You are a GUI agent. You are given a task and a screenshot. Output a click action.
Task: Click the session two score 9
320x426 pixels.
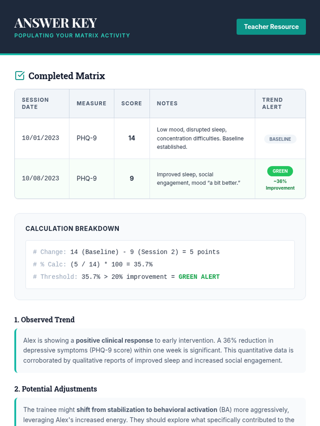coord(132,179)
